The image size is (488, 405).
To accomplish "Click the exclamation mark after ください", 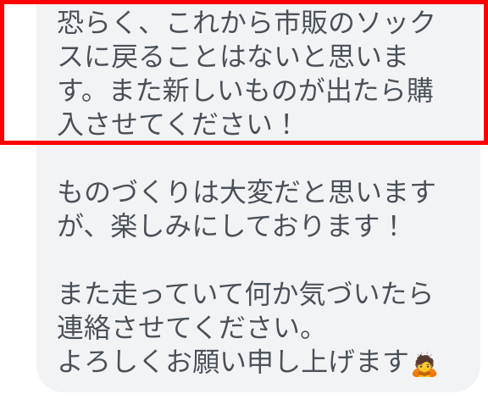I will pos(285,125).
